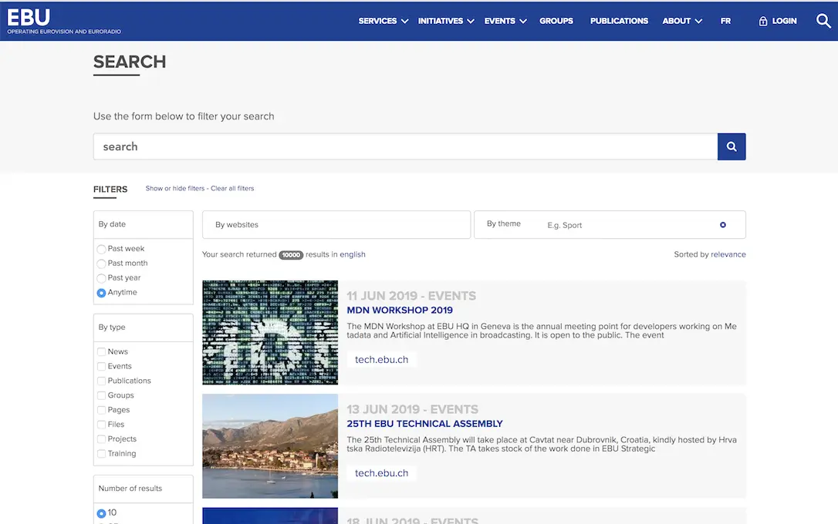
Task: Expand the Services menu chevron
Action: point(404,22)
